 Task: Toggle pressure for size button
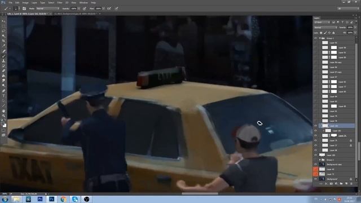(x=117, y=8)
